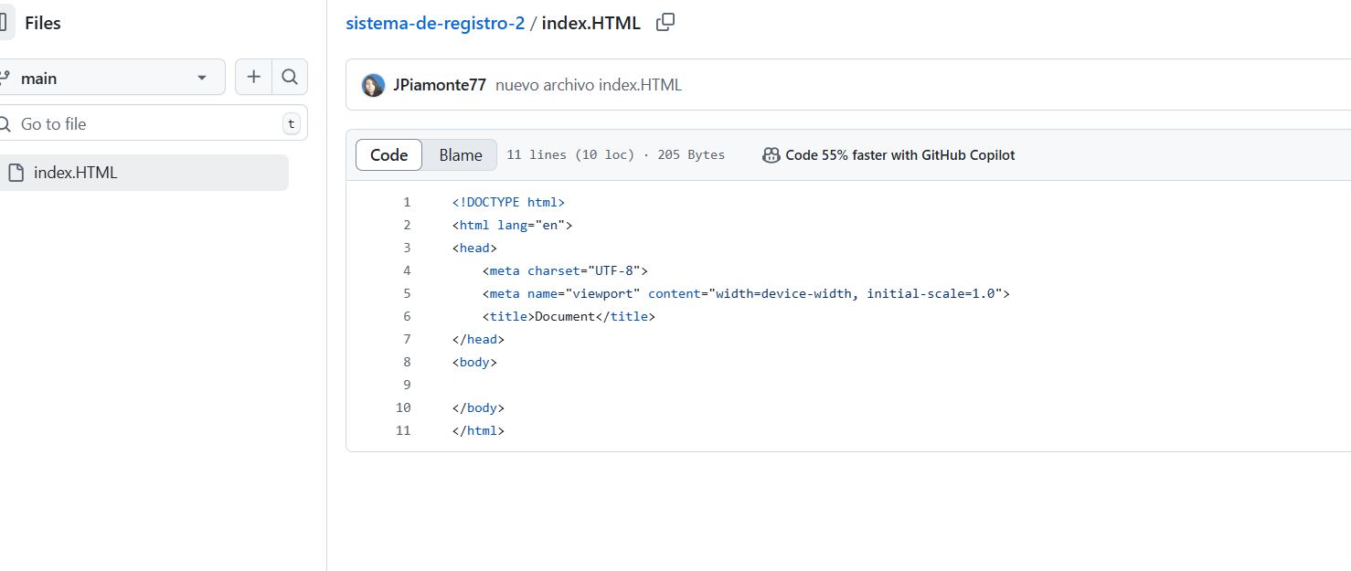Click line number 5 in the code
The width and height of the screenshot is (1351, 571).
[x=407, y=293]
